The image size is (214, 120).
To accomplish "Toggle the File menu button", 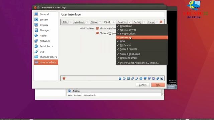I will (x=65, y=22).
